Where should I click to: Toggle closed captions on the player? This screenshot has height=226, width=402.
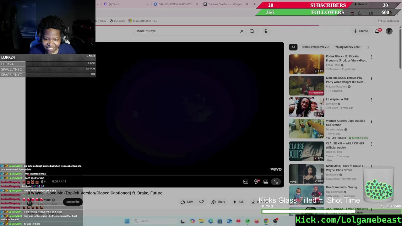point(246,181)
